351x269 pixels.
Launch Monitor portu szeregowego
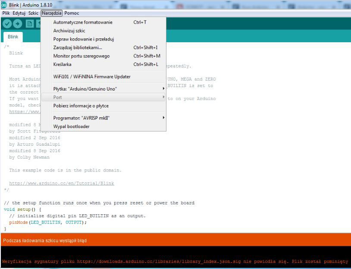(x=103, y=56)
